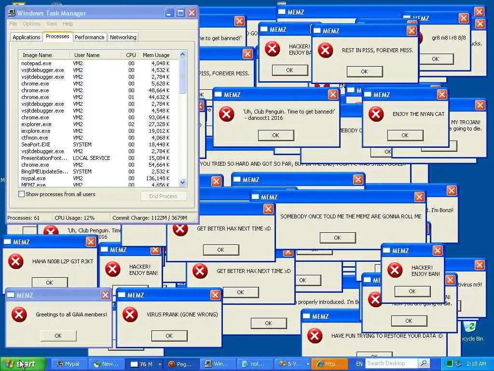Select the SeaPort.EXE process row
The height and width of the screenshot is (371, 494).
[98, 144]
